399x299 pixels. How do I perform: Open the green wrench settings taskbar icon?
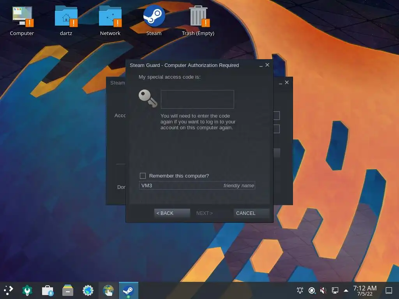click(x=27, y=290)
